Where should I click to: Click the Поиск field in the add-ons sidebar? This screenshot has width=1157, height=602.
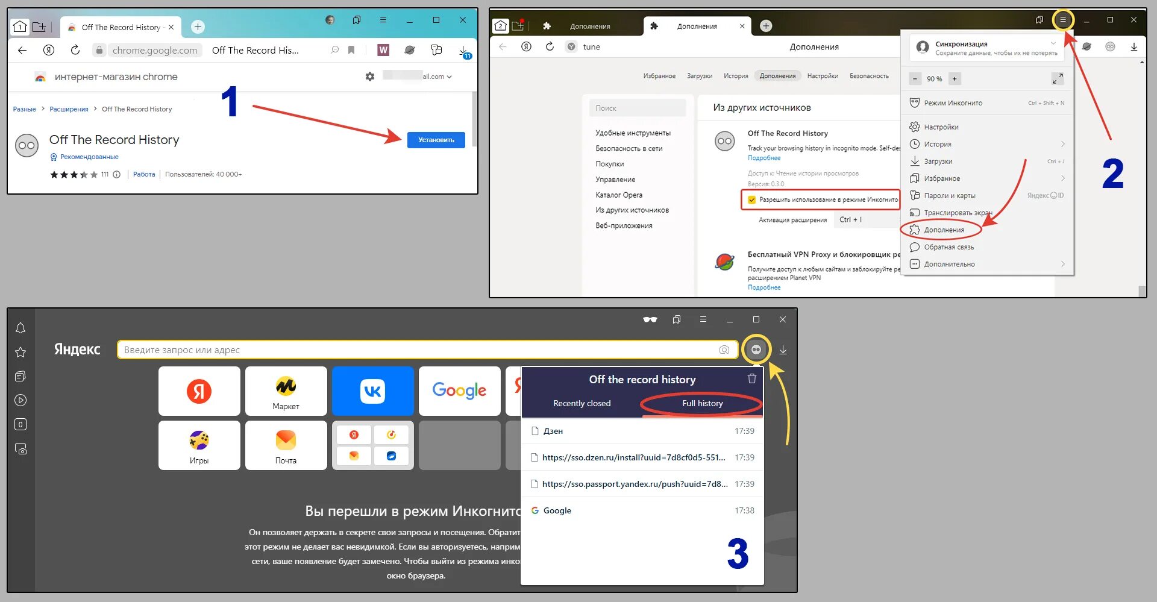click(638, 108)
